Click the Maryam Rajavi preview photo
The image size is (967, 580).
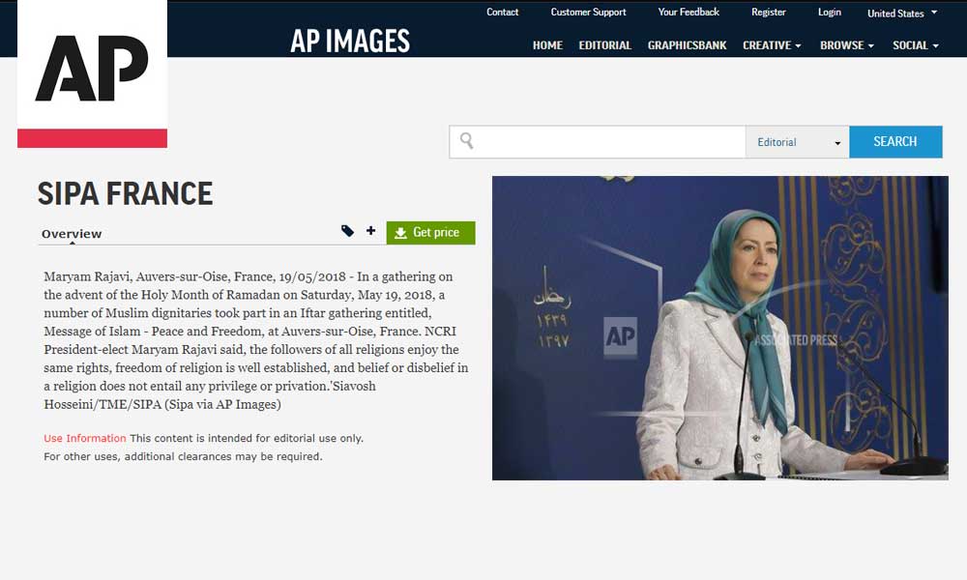(x=719, y=328)
